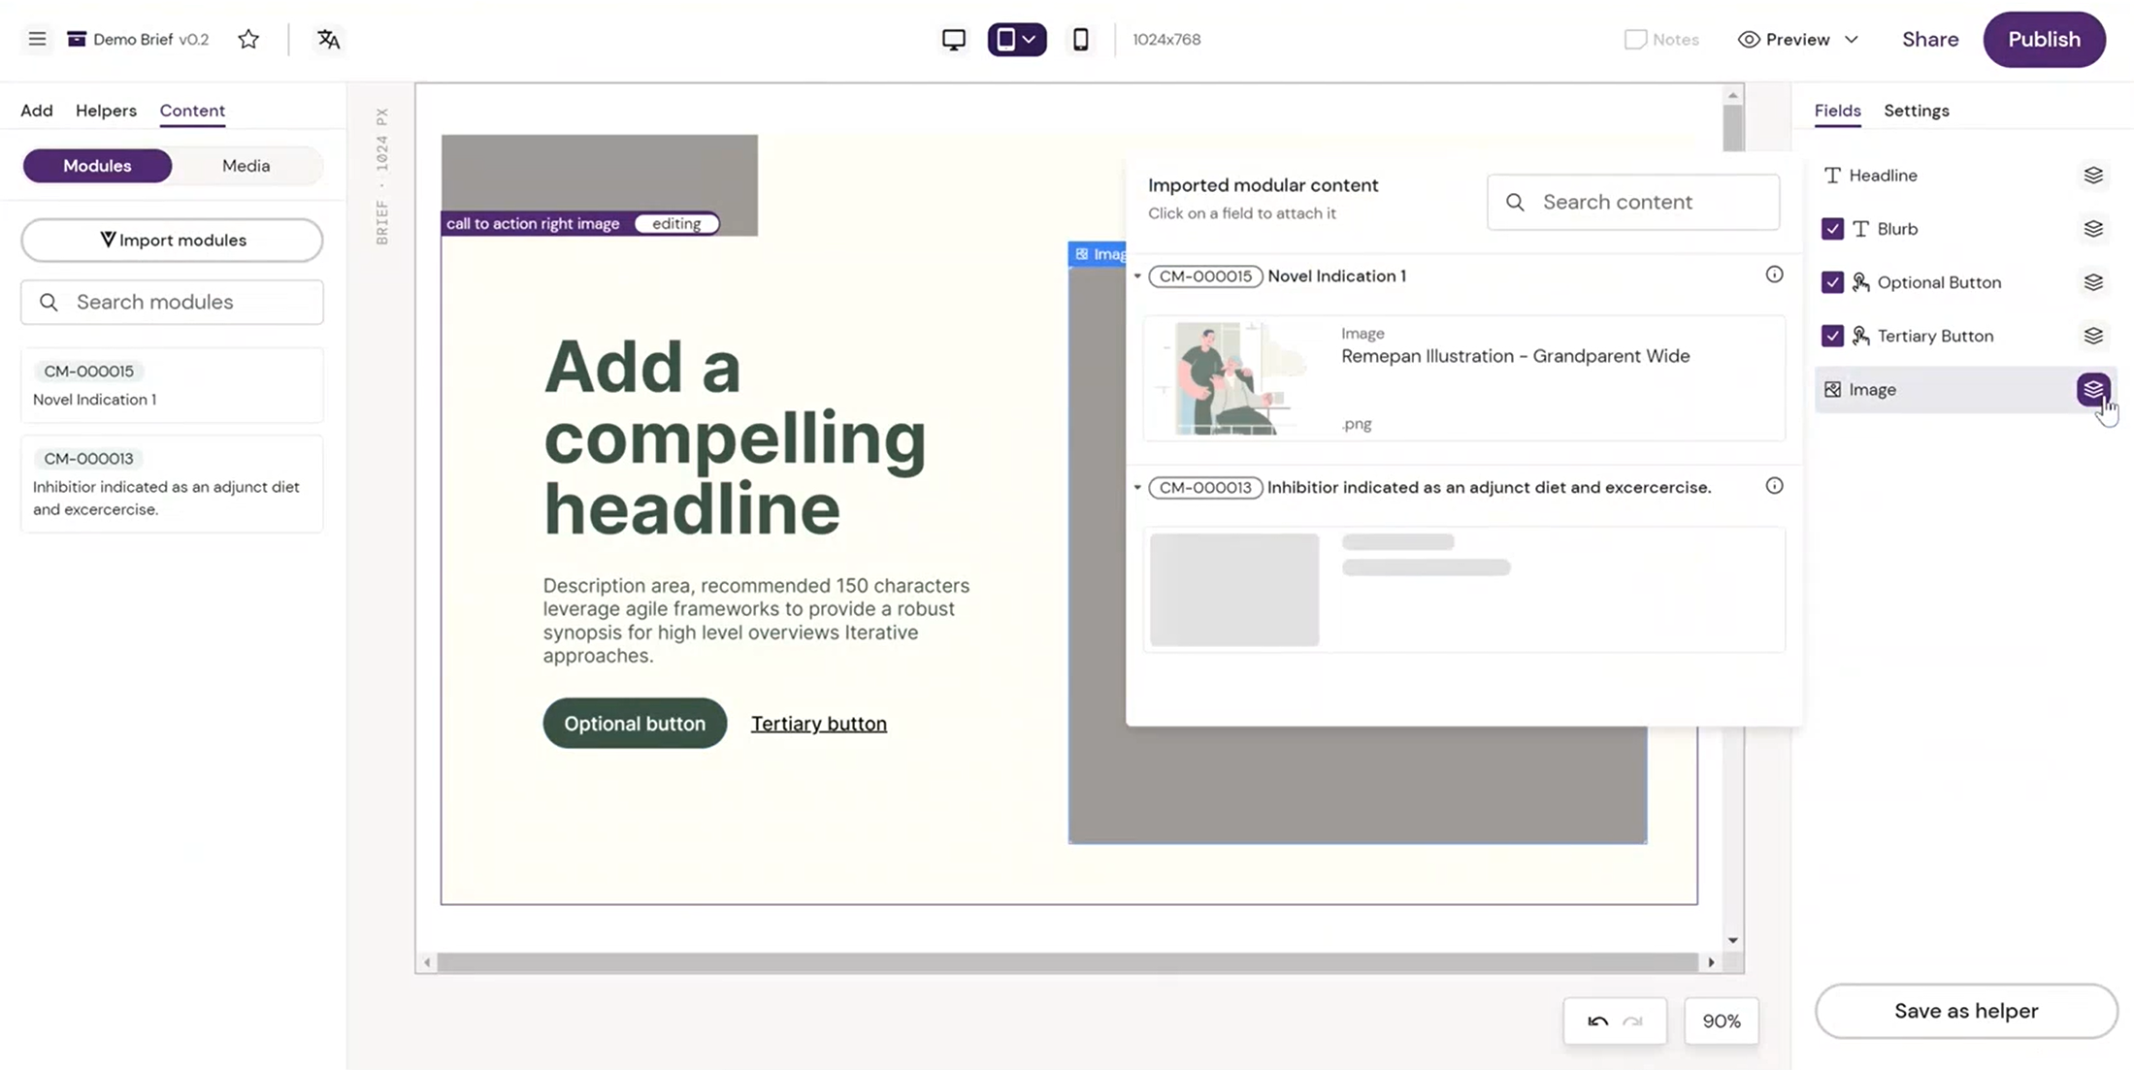This screenshot has width=2134, height=1070.
Task: Click info icon for Novel Indication 1
Action: (1774, 275)
